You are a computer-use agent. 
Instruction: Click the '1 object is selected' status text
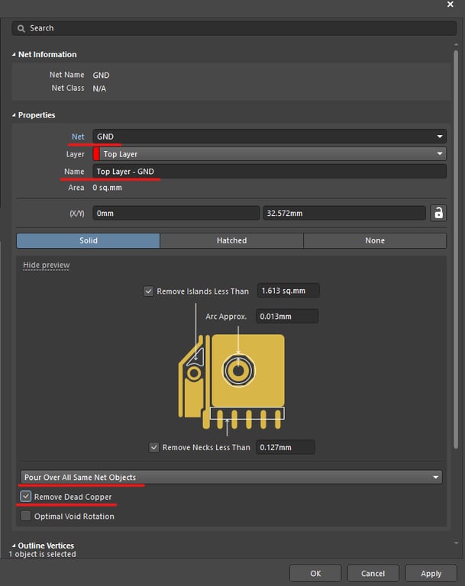pyautogui.click(x=42, y=554)
